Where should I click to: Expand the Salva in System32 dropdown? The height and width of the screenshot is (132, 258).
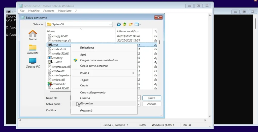click(x=110, y=24)
